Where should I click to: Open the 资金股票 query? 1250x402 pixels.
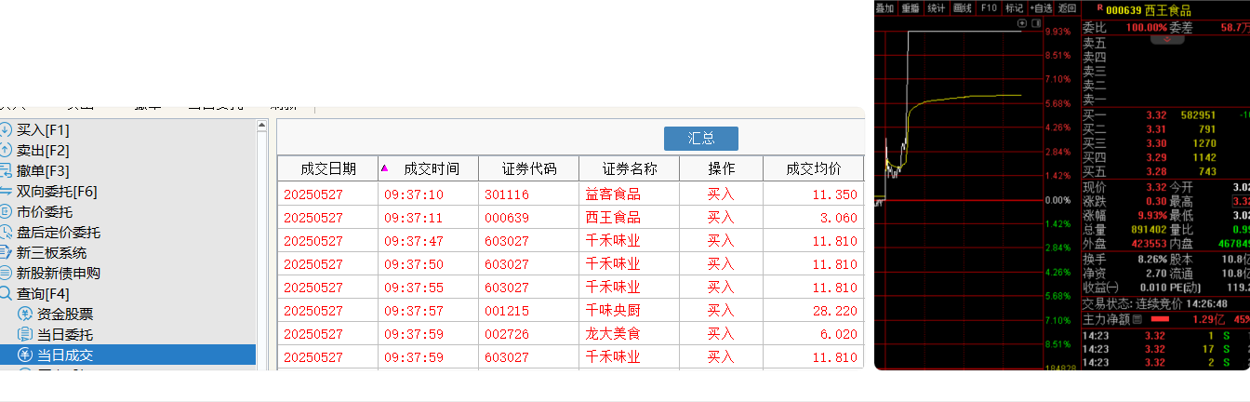(65, 314)
